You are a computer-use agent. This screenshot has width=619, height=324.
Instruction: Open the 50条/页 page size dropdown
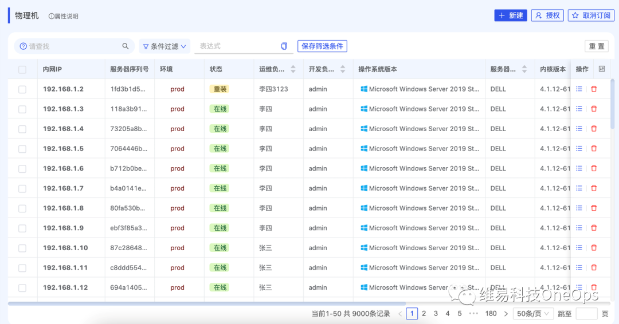(533, 314)
